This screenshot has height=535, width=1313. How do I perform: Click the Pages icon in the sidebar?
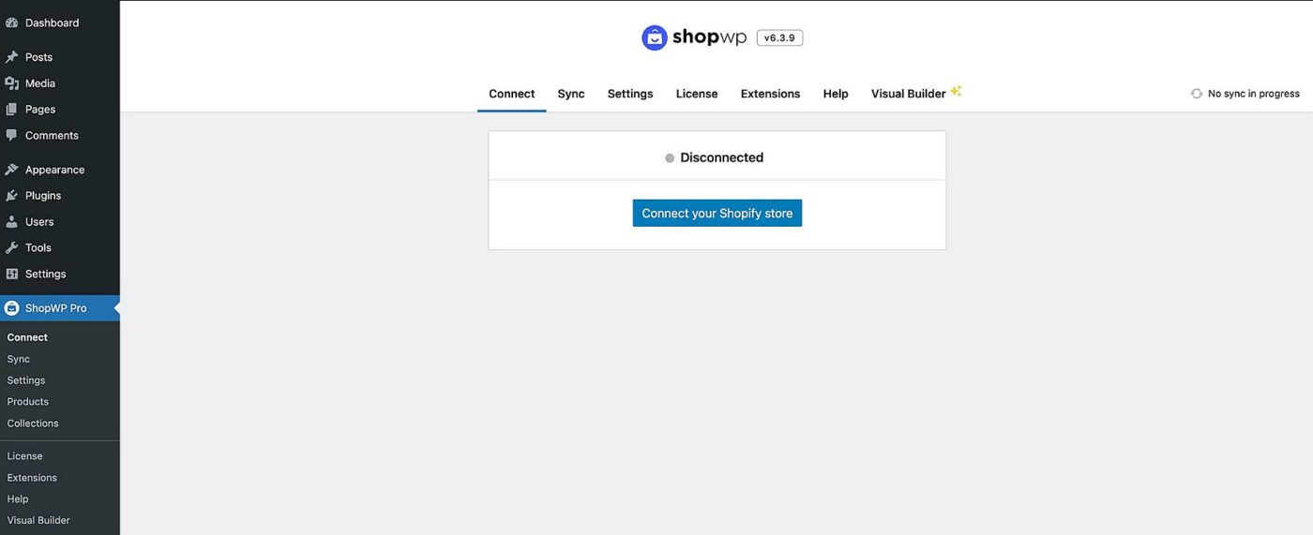(12, 110)
